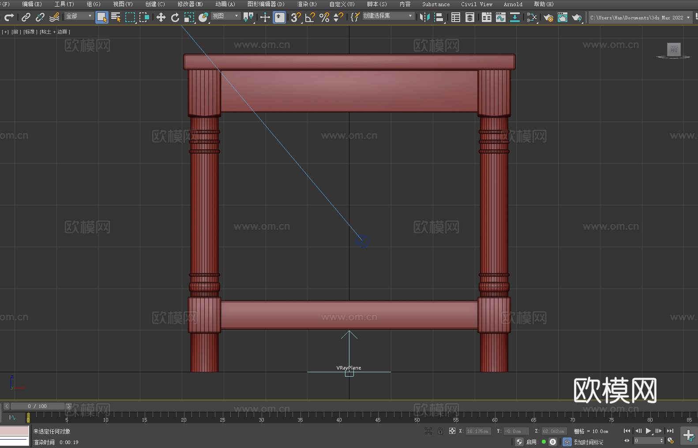
Task: Open the Arnold menu
Action: click(513, 4)
